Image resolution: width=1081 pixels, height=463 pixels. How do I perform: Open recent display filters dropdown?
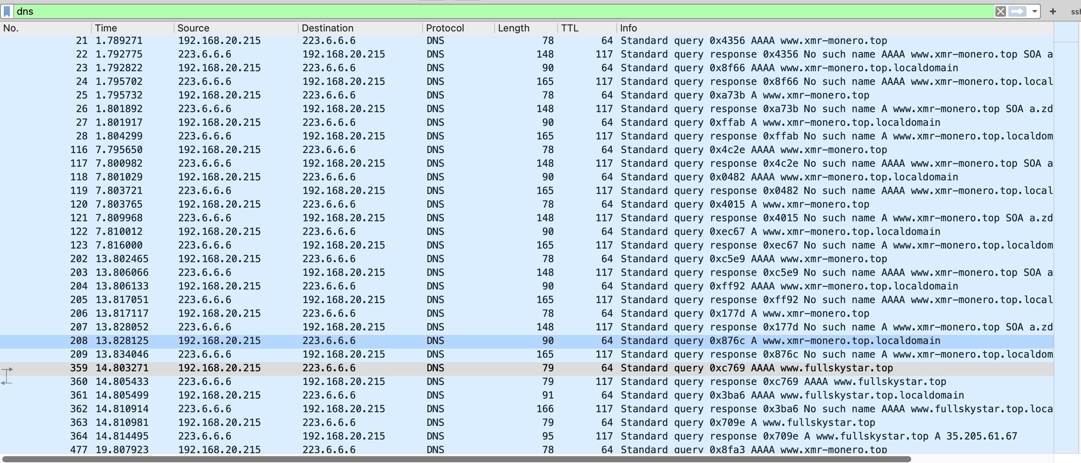(x=1034, y=11)
